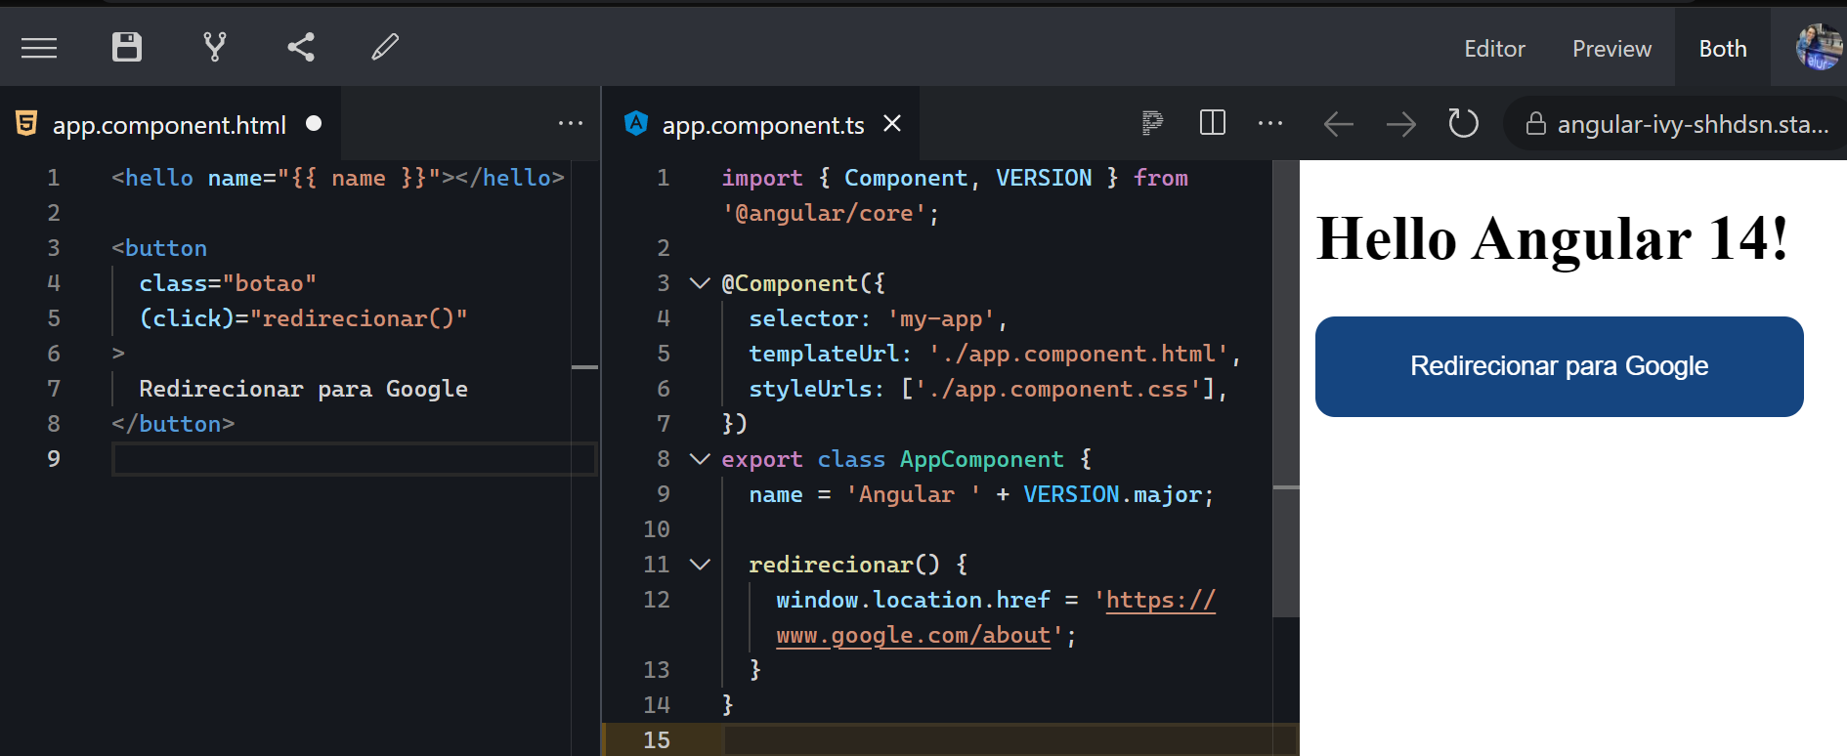Click ts editor vertical scrollbar thumb
Viewport: 1847px width, 756px height.
click(x=1286, y=389)
